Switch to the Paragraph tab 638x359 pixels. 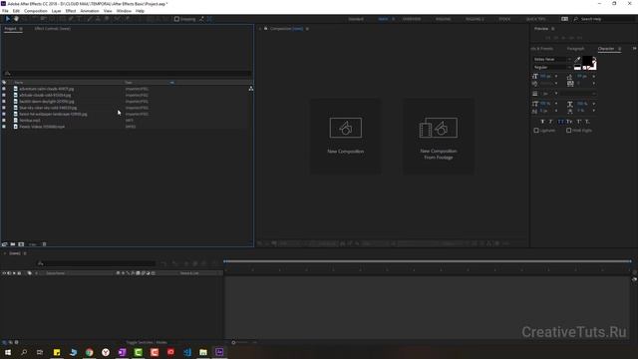(575, 49)
